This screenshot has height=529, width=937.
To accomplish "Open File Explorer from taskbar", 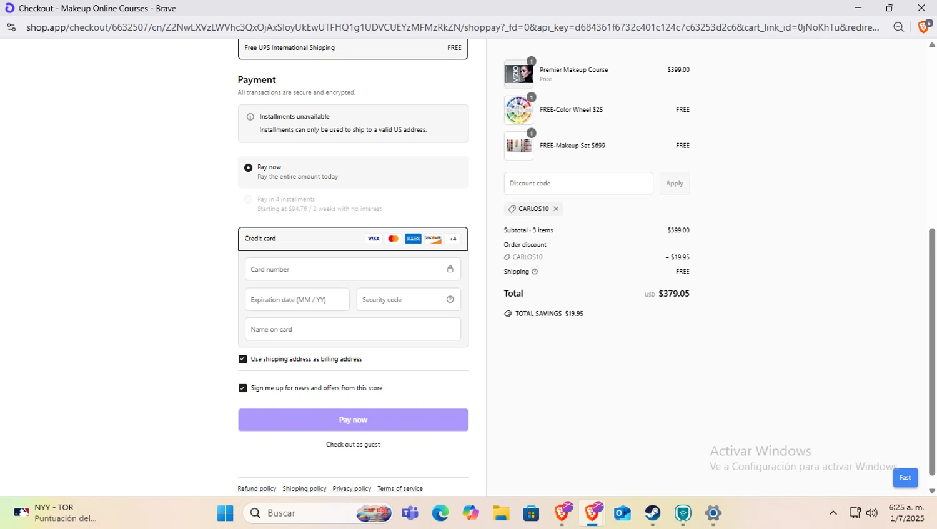I will (x=501, y=513).
